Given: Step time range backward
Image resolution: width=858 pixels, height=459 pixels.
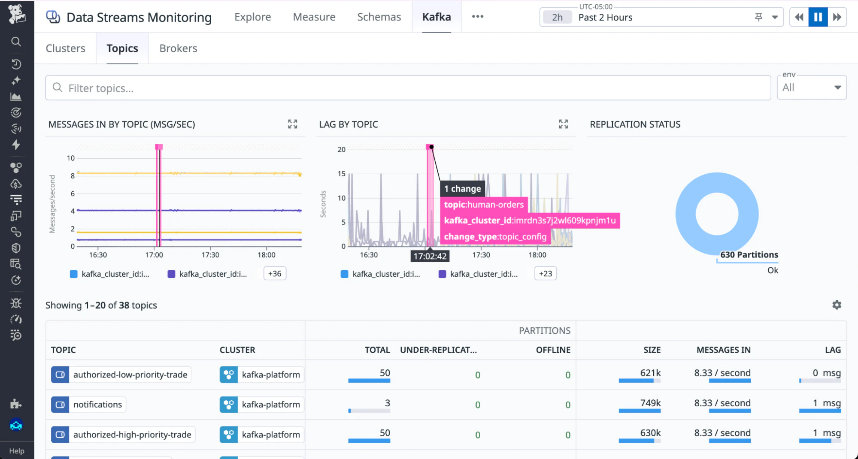Looking at the screenshot, I should (799, 17).
